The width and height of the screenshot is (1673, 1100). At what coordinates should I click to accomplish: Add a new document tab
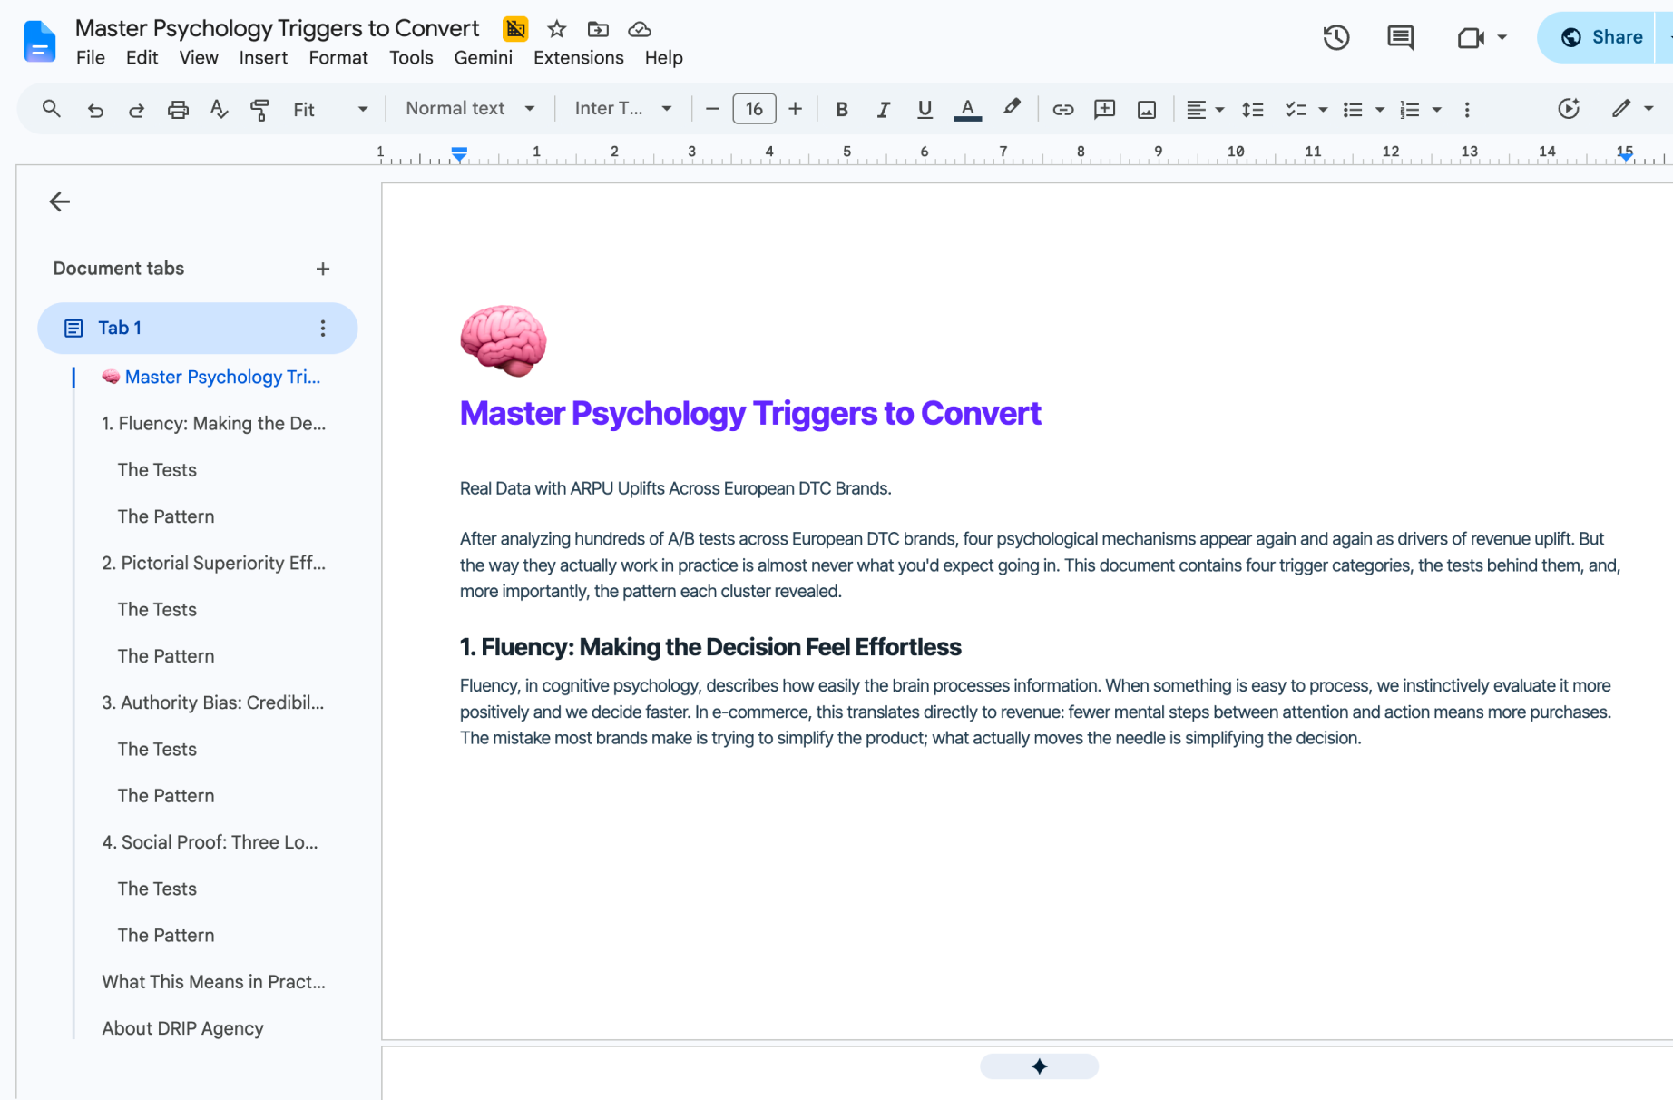point(323,269)
